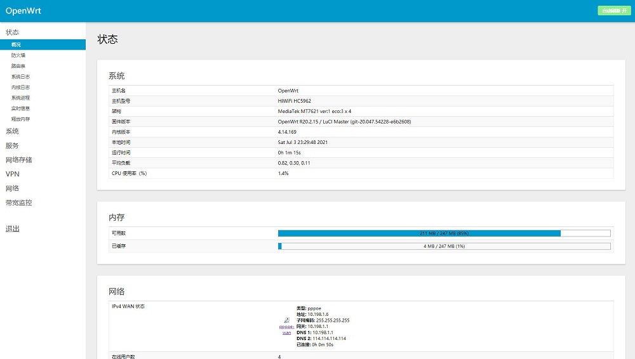Click the 系统 panel heading
This screenshot has width=635, height=359.
tap(117, 75)
